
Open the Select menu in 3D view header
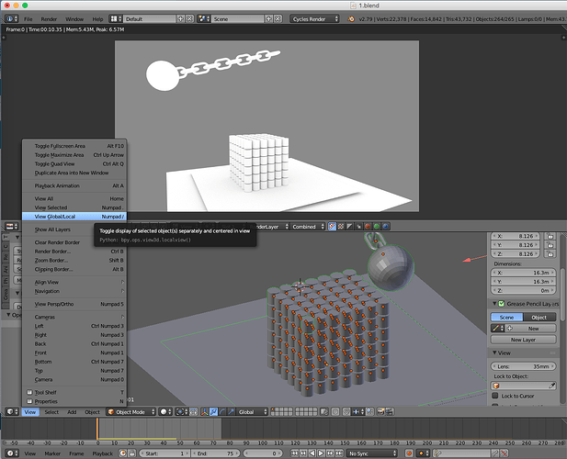51,411
